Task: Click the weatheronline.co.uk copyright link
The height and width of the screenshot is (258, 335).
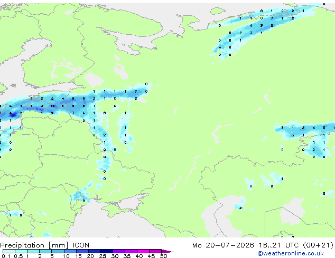Action: (x=290, y=253)
